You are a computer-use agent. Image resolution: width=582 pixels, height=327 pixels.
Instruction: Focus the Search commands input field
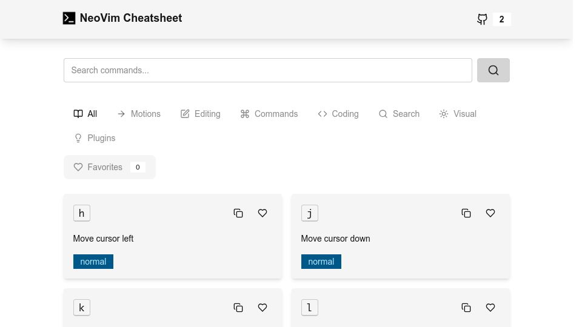(267, 70)
